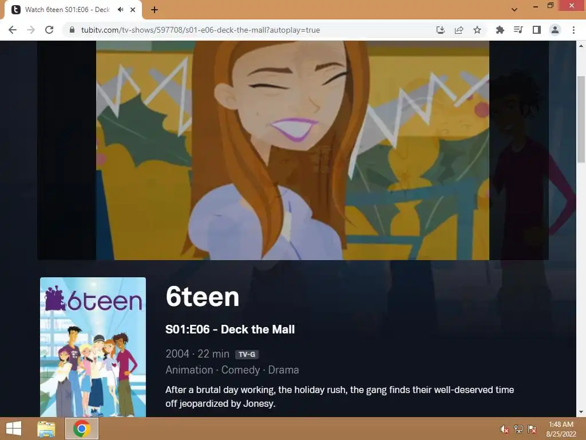This screenshot has width=586, height=440.
Task: Open the Windows Start menu
Action: (x=14, y=429)
